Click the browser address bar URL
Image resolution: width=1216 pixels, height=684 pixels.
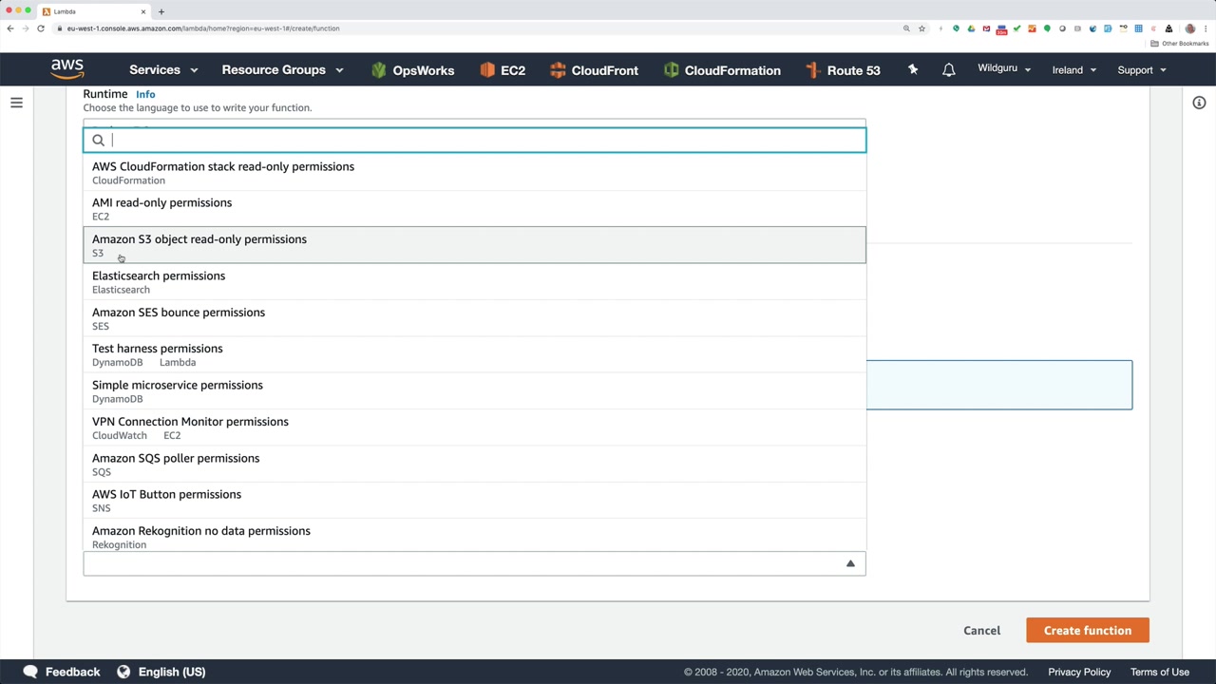point(203,28)
